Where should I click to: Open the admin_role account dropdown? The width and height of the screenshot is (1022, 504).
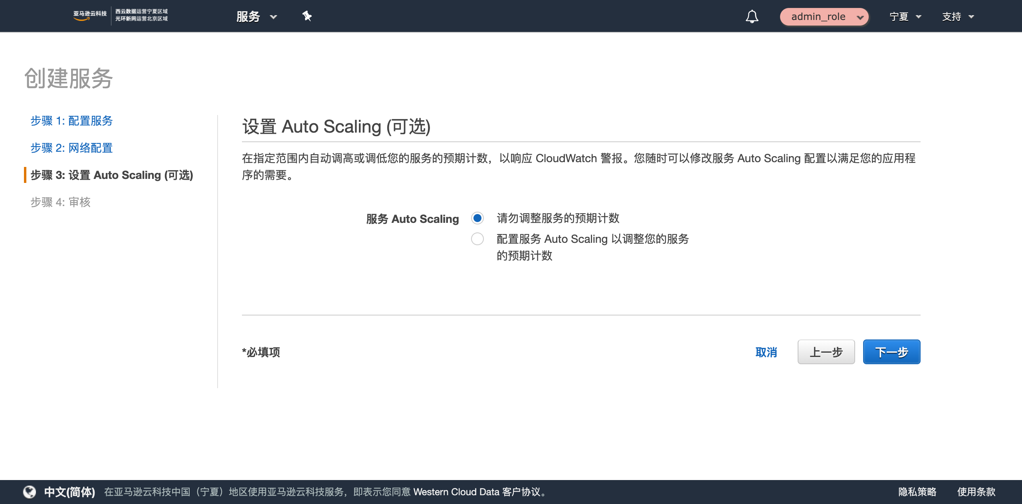tap(824, 16)
